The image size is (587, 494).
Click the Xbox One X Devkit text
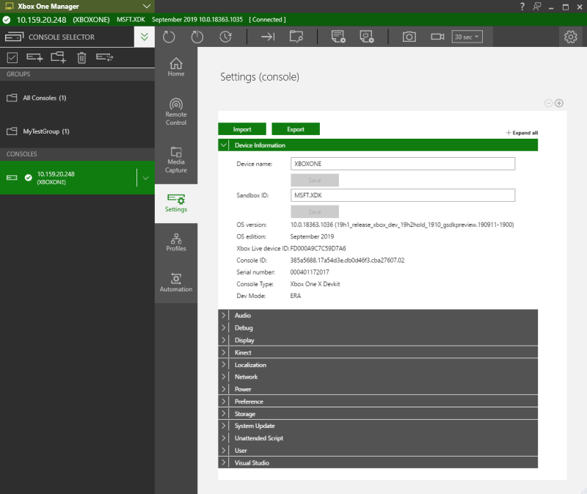click(316, 284)
